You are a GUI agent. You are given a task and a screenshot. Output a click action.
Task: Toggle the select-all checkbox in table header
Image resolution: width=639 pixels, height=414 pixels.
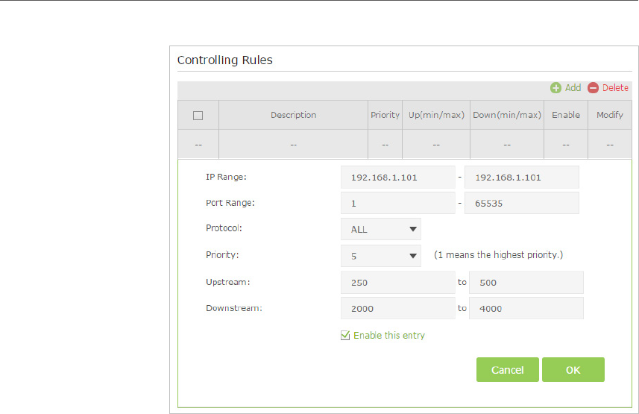(198, 116)
